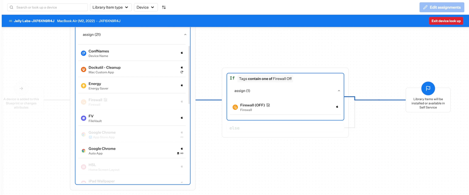Screen dimensions: 469x195
Task: Click the 'Library Items will be installed' card text
Action: (428, 103)
